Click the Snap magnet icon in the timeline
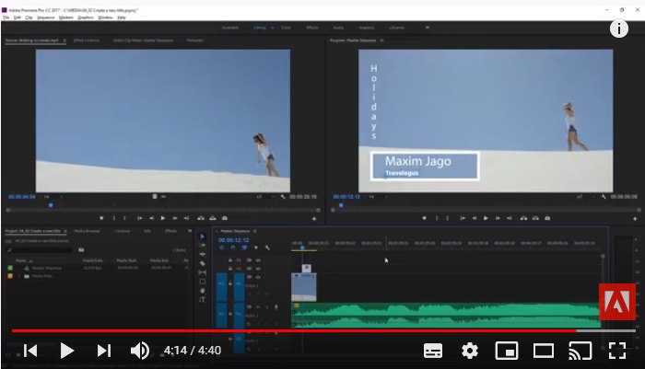645x369 pixels. [x=233, y=248]
